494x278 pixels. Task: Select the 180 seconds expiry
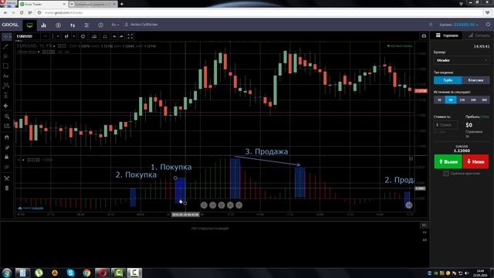point(473,100)
